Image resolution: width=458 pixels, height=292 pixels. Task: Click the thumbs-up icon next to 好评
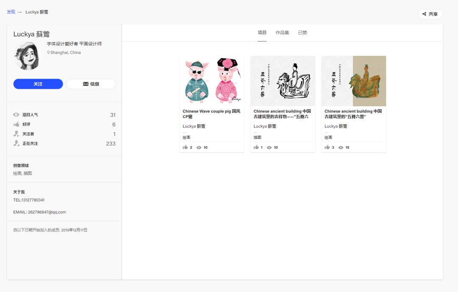[17, 124]
